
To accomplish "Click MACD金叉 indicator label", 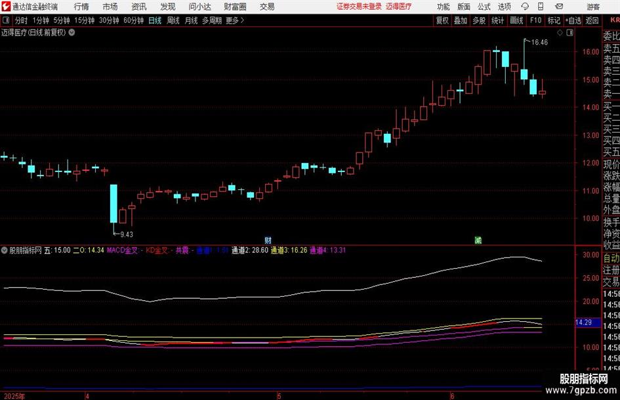I will (122, 250).
